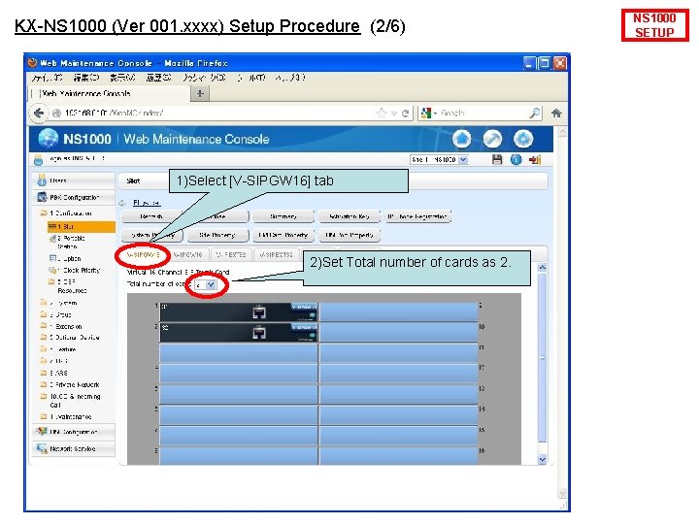The height and width of the screenshot is (524, 699).
Task: Click the network port icon on slot 1
Action: pos(259,312)
